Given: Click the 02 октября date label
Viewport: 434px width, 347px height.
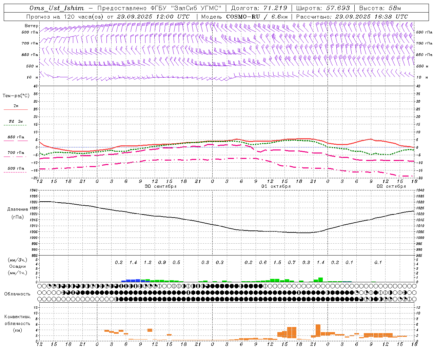Looking at the screenshot, I should (391, 186).
